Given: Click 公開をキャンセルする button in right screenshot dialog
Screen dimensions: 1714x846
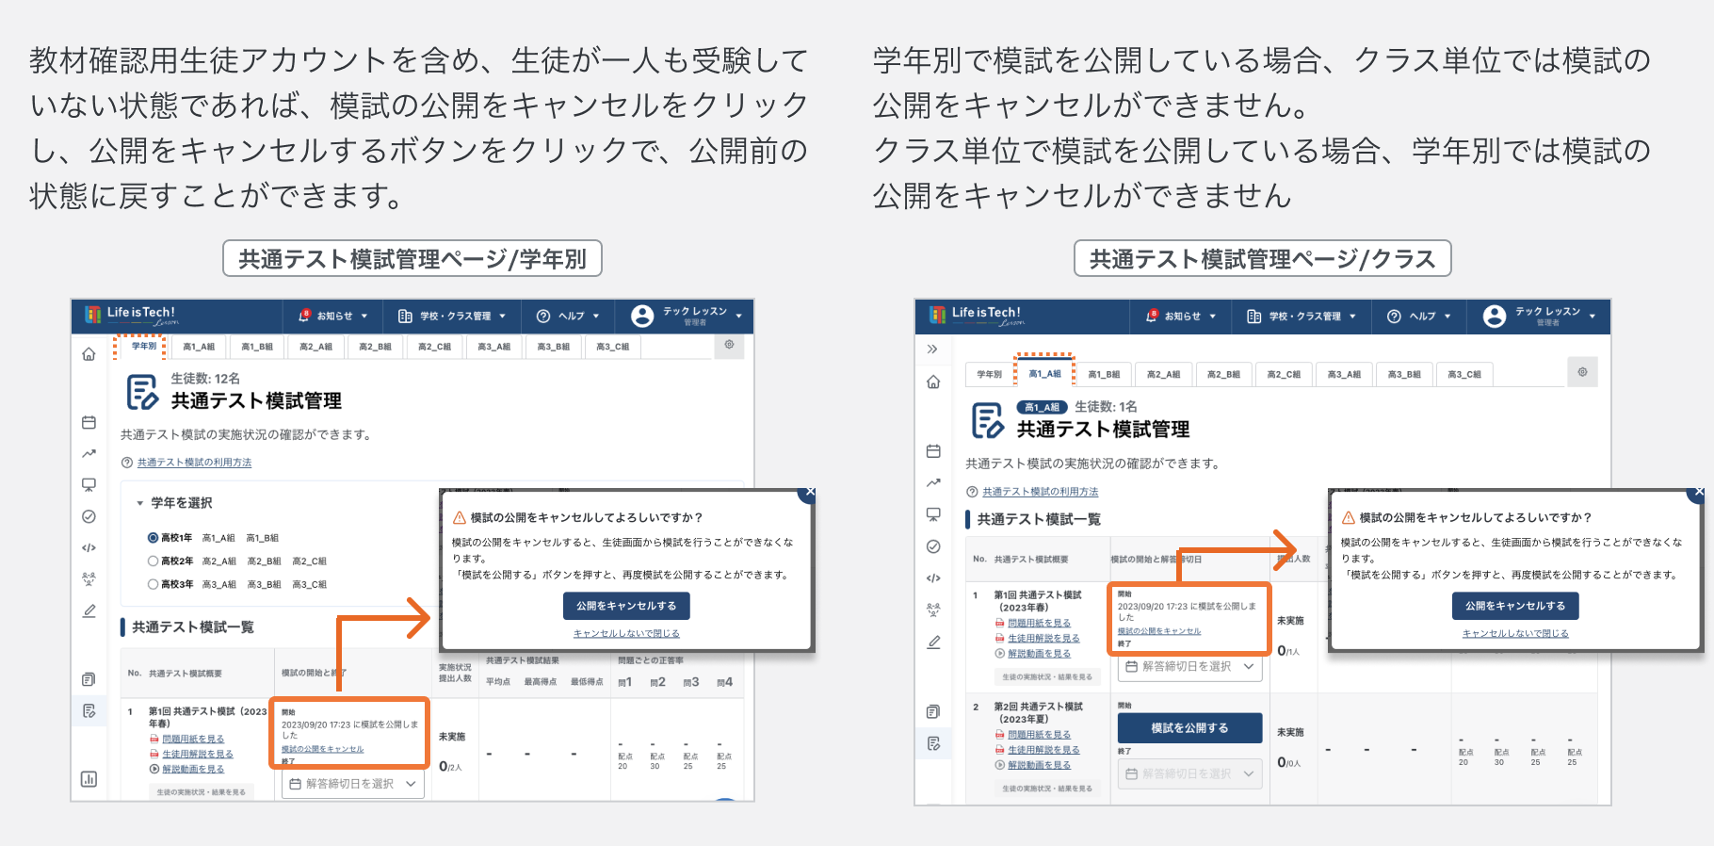Looking at the screenshot, I should (1515, 606).
